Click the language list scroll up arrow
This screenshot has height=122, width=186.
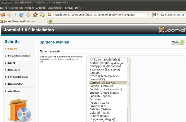[x=129, y=60]
